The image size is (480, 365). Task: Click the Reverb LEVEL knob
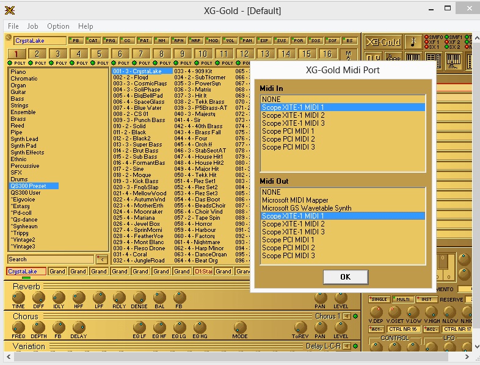pyautogui.click(x=340, y=297)
